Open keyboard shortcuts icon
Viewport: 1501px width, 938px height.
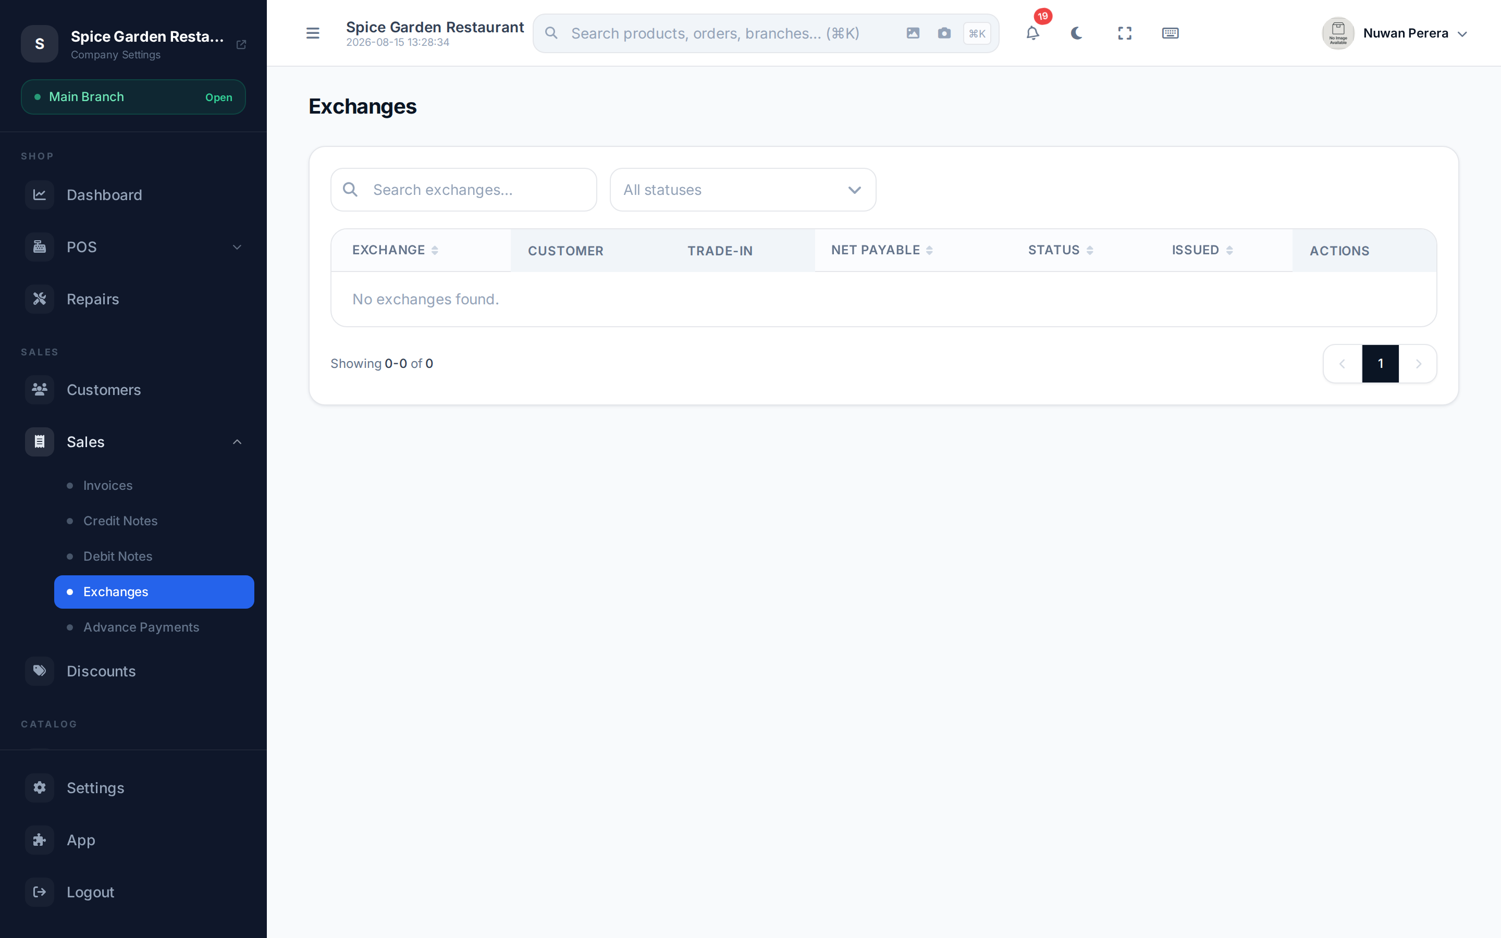(1171, 33)
